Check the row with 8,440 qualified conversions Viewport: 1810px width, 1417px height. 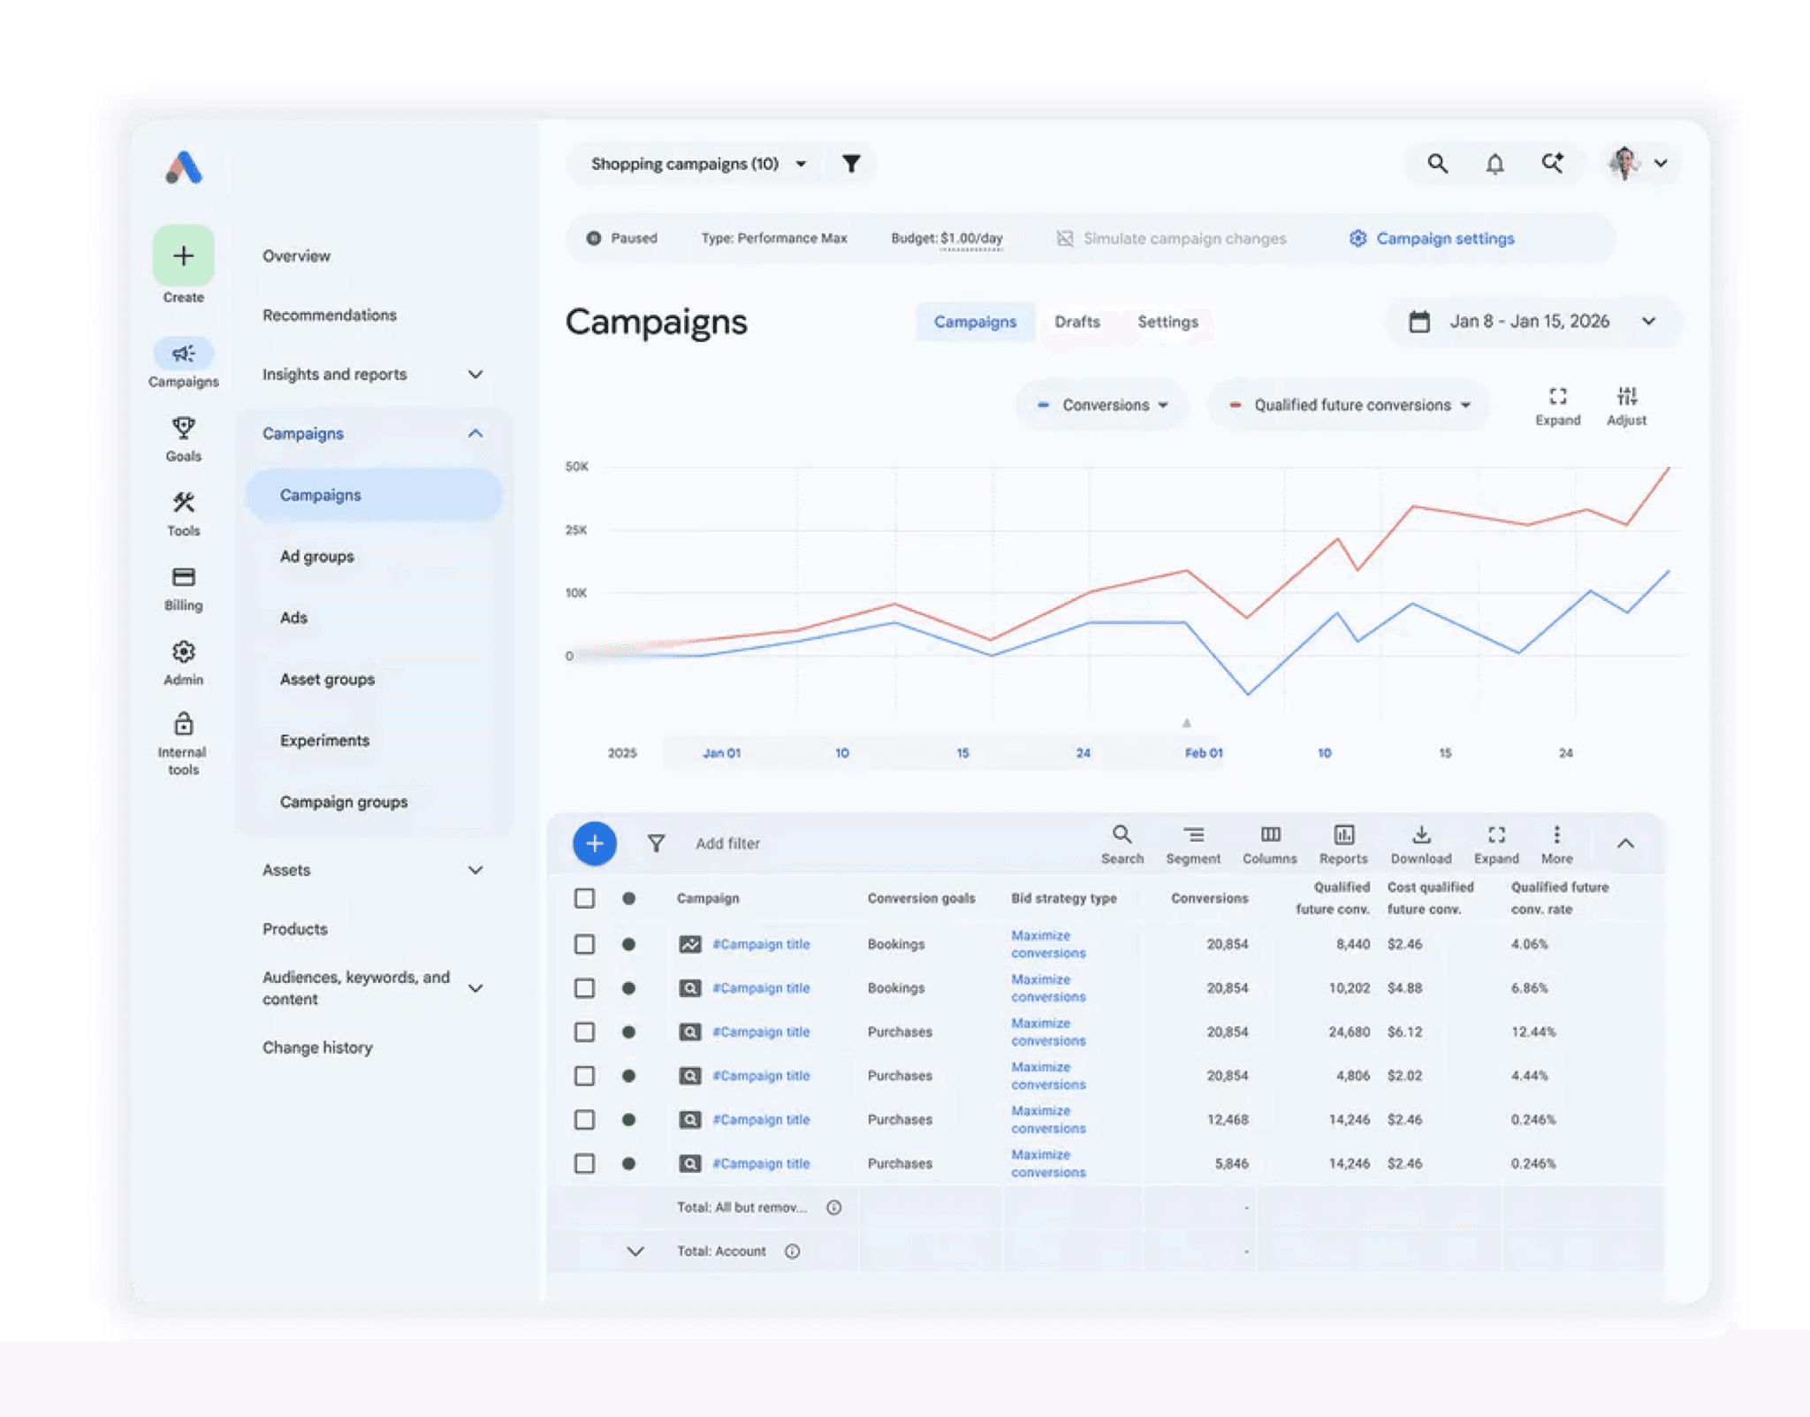[x=584, y=944]
